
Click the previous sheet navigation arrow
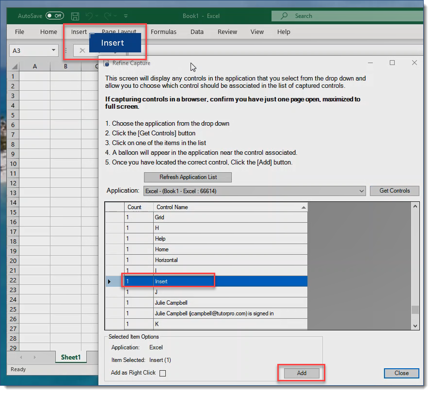pyautogui.click(x=21, y=357)
